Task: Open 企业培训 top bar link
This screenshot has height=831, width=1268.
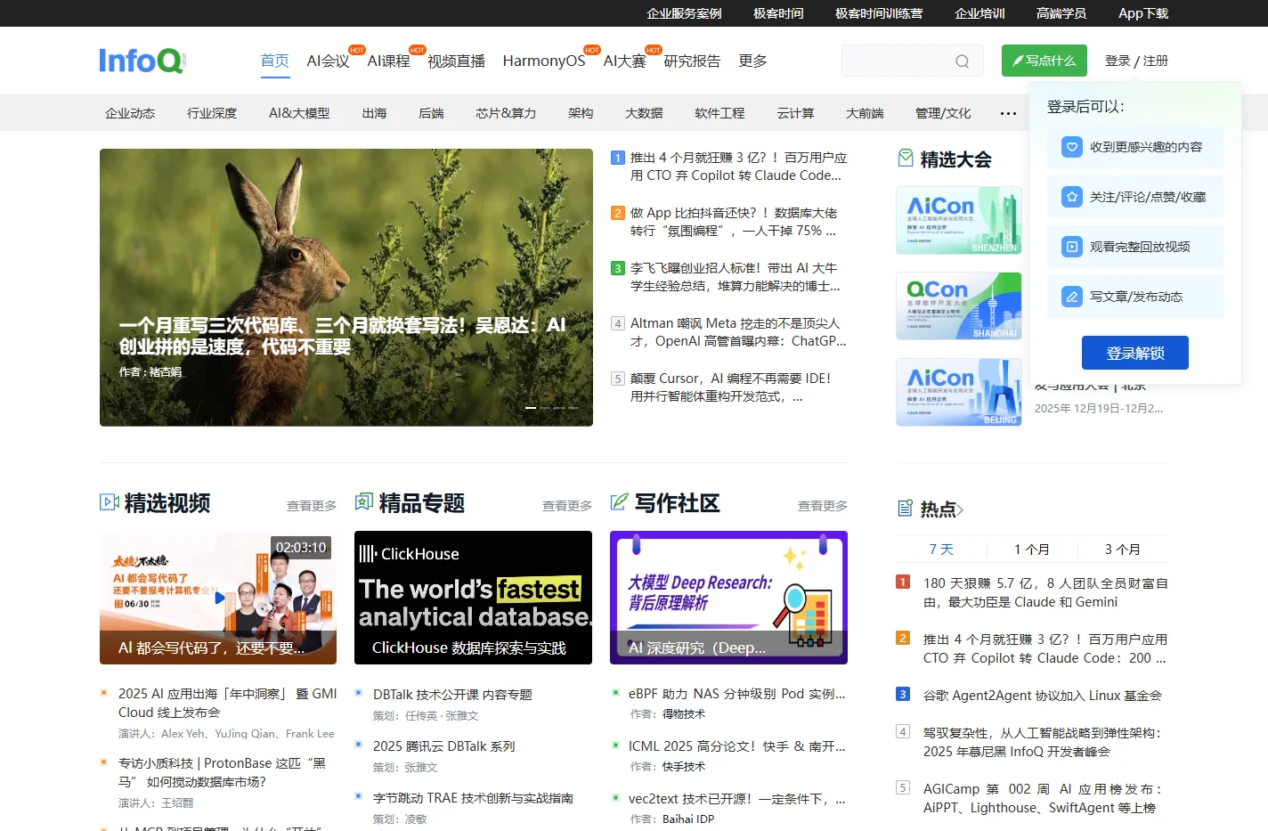Action: coord(979,13)
